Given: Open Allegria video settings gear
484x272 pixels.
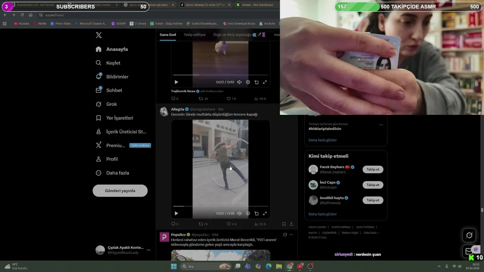Looking at the screenshot, I should (x=248, y=213).
